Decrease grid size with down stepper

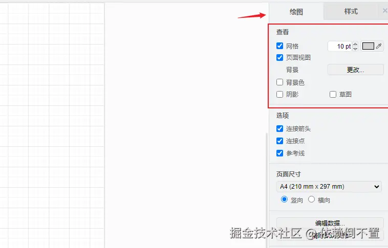[355, 49]
